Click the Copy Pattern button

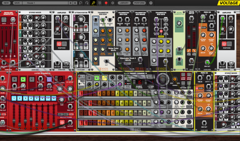(x=183, y=83)
